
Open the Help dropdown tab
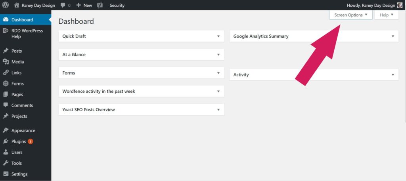coord(387,15)
